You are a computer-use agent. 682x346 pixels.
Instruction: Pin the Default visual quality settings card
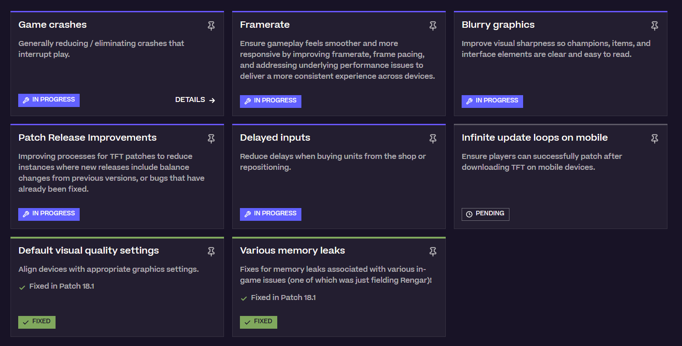211,251
